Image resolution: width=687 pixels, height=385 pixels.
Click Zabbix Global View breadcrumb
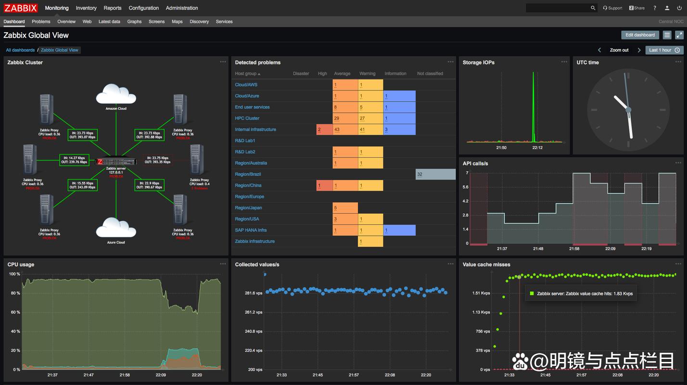[60, 50]
